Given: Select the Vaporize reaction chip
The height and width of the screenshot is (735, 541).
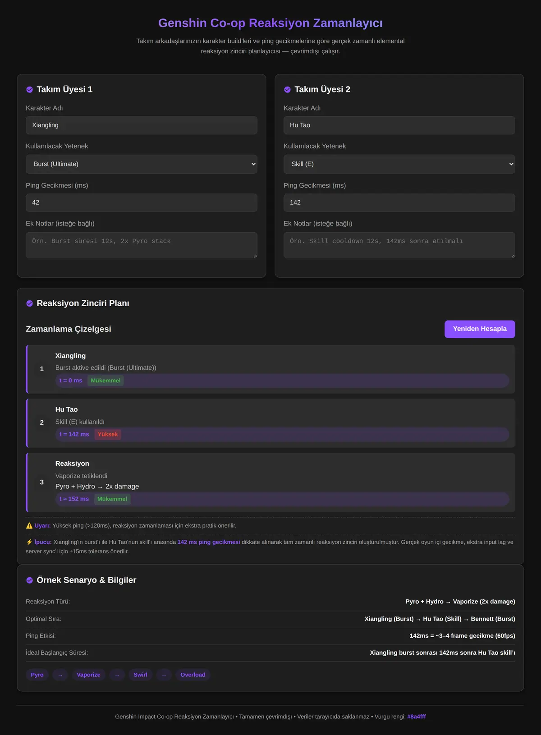Looking at the screenshot, I should [x=89, y=675].
